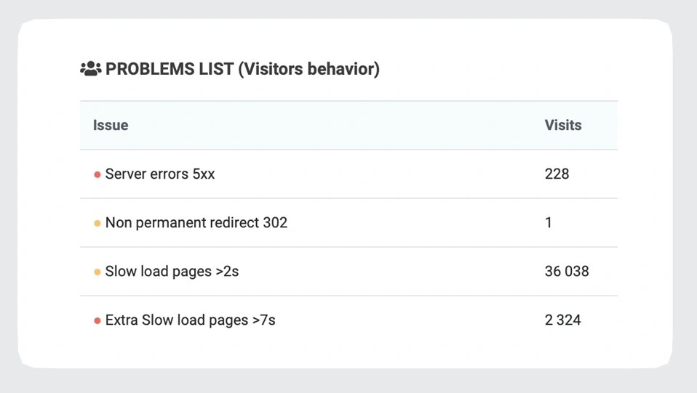Viewport: 697px width, 393px height.
Task: Click the orange dot beside Non permanent redirect
Action: pos(97,223)
